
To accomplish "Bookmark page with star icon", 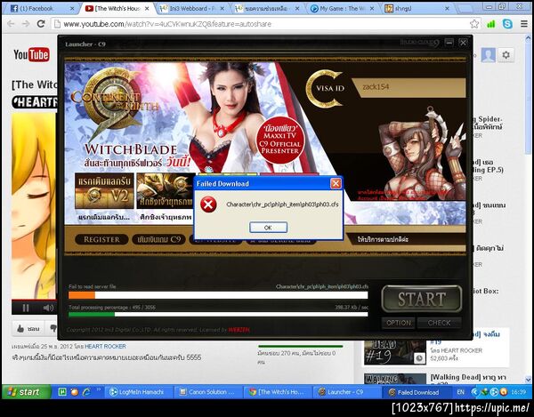I will (474, 24).
